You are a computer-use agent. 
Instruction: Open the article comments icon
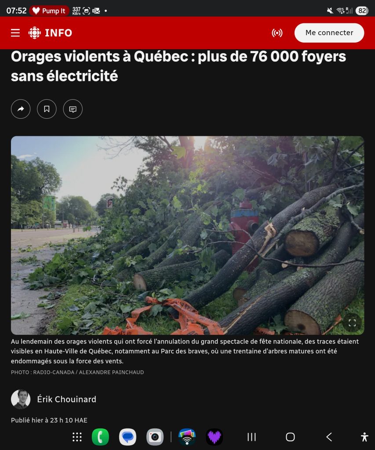pos(73,109)
